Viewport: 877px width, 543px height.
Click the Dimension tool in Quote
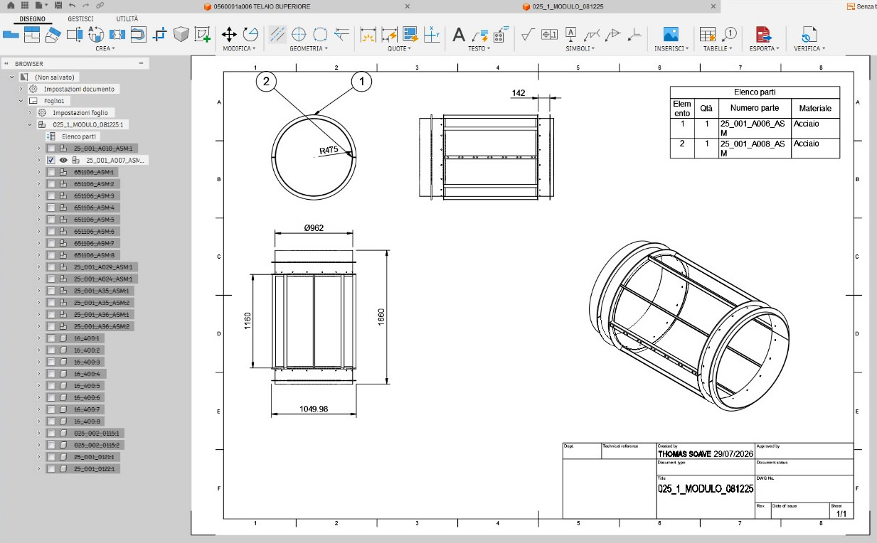(x=368, y=34)
